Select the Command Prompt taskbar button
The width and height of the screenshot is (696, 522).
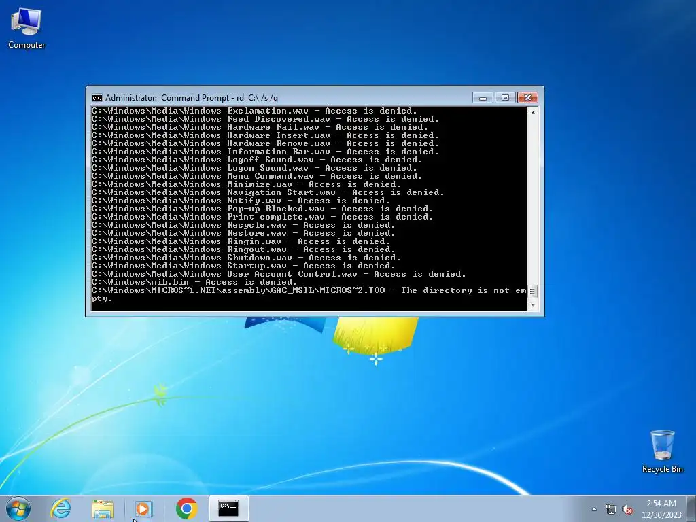[x=228, y=508]
